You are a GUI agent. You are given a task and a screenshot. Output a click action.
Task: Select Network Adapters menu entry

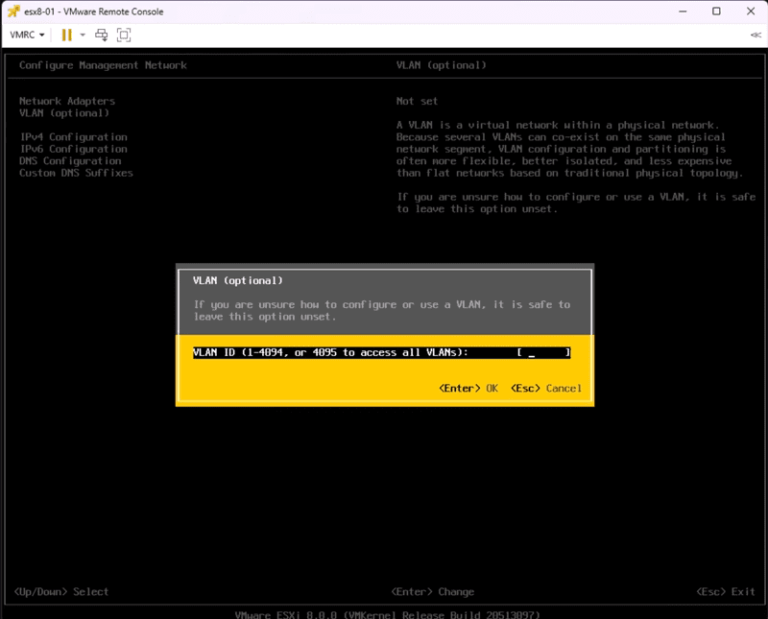pyautogui.click(x=67, y=101)
